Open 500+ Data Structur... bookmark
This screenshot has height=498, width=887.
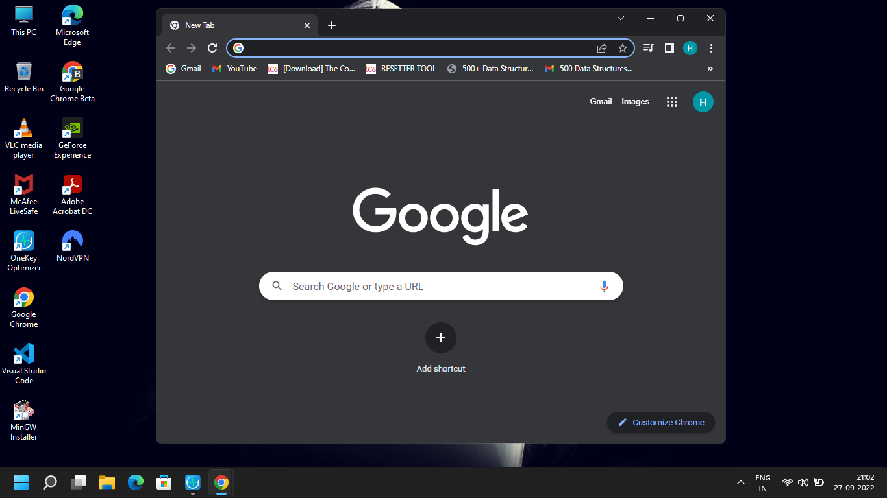490,69
